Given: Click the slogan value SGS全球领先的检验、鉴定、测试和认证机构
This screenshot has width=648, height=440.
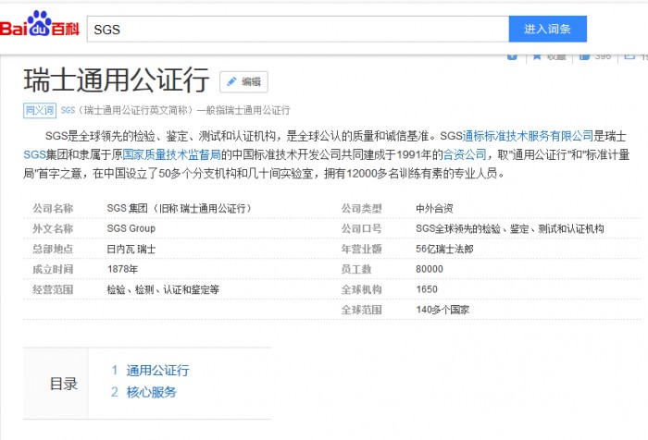Looking at the screenshot, I should coord(510,228).
